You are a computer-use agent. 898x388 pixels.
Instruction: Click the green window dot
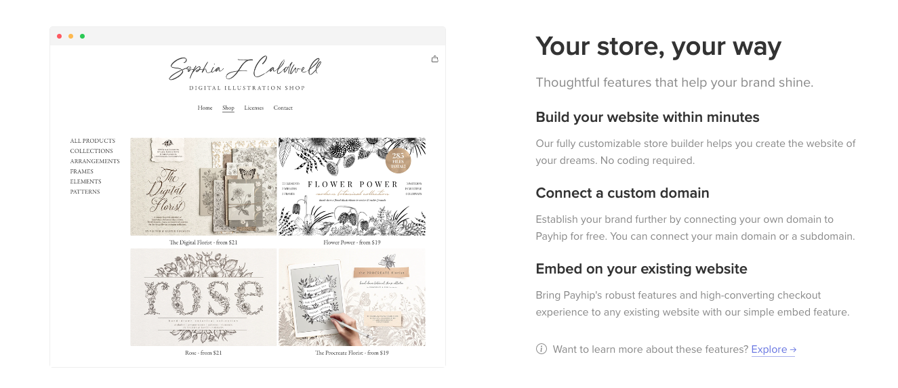pyautogui.click(x=83, y=36)
